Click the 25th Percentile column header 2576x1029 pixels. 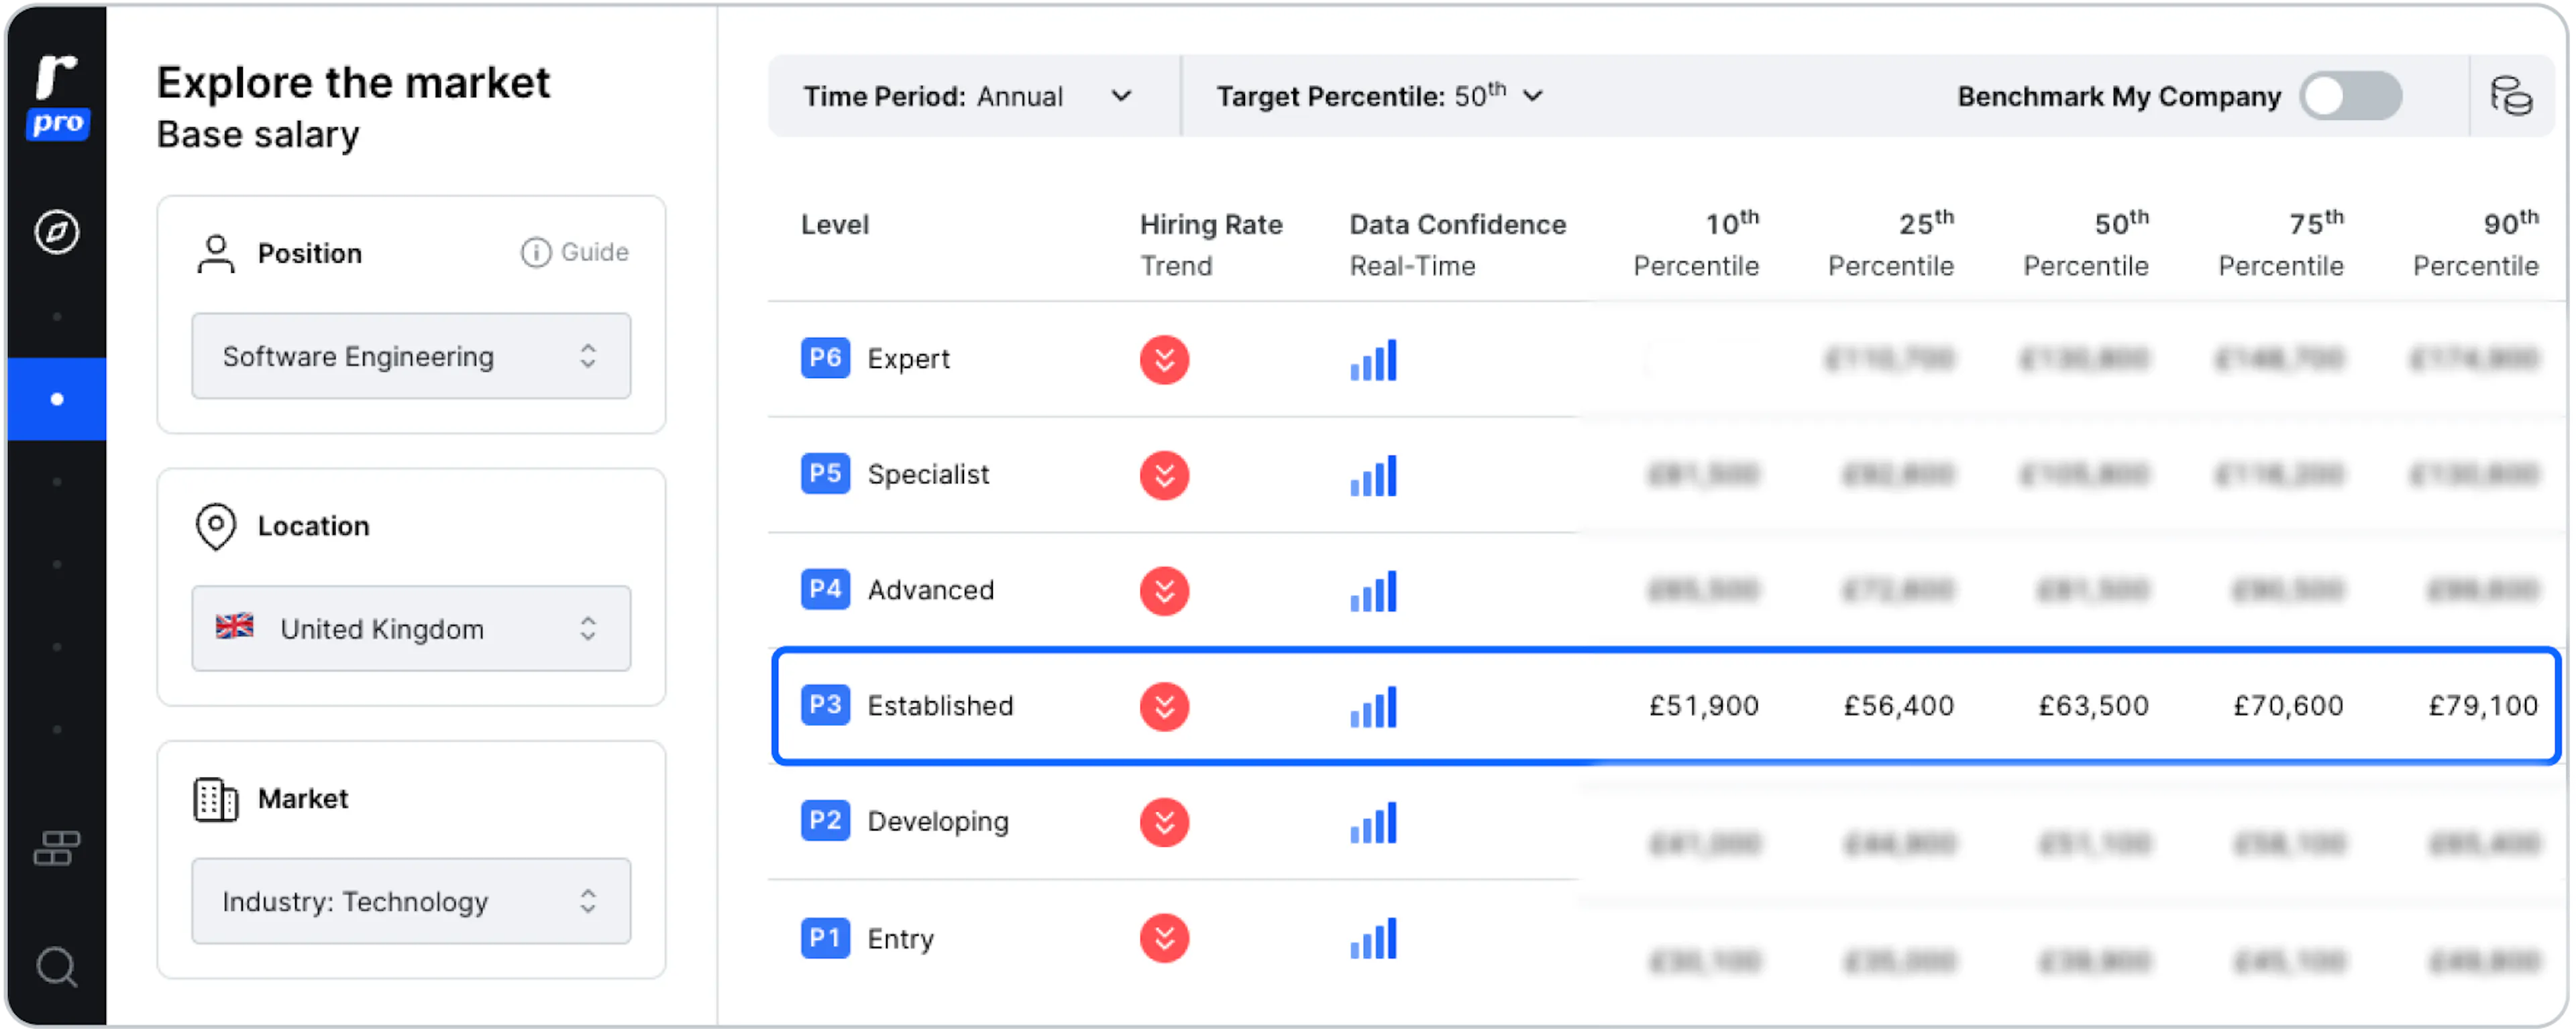(x=1891, y=244)
